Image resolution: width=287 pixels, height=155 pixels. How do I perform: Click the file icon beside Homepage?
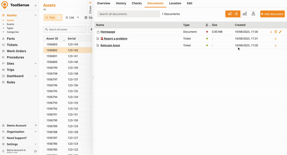coord(98,32)
